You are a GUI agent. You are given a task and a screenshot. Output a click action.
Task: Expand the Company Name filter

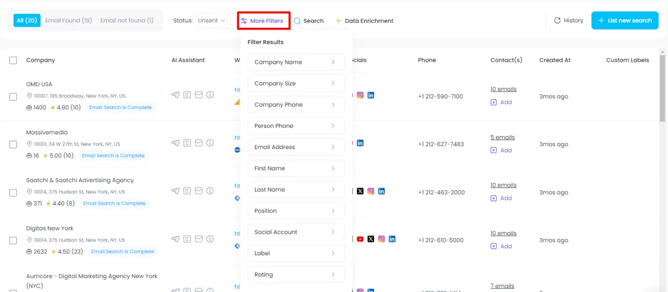[x=296, y=62]
